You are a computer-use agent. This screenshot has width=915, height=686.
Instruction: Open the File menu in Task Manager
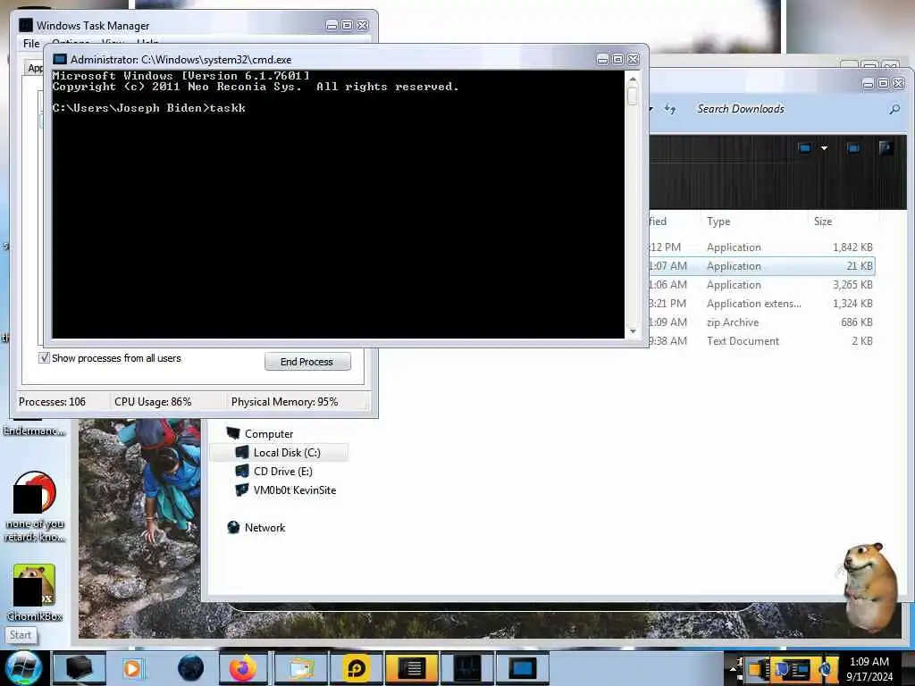tap(31, 44)
